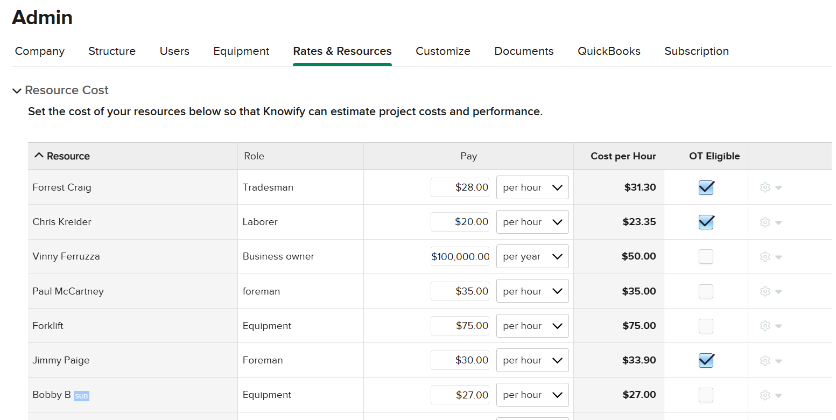Image resolution: width=836 pixels, height=420 pixels.
Task: Open gear settings for Bobby B row
Action: coord(770,395)
